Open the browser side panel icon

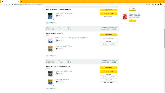point(158,4)
